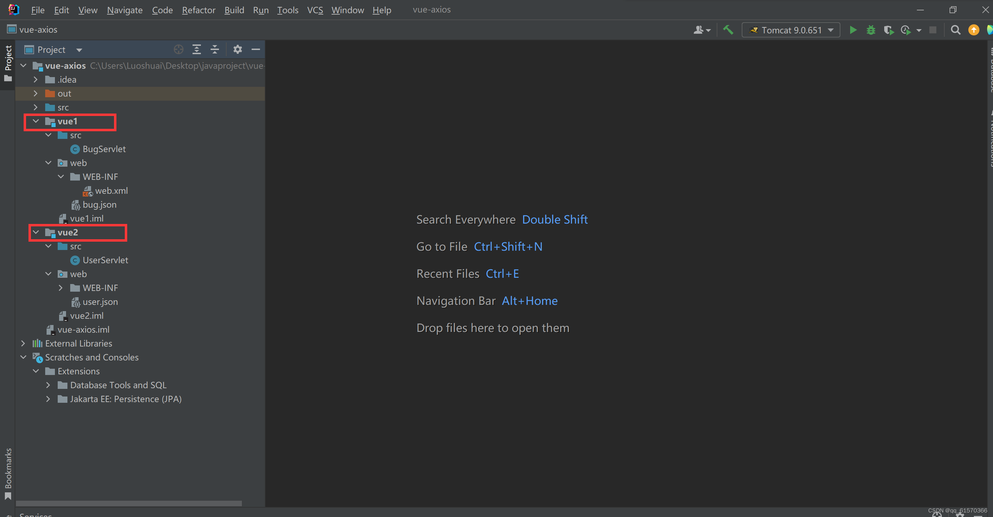
Task: Open the Build menu
Action: tap(234, 10)
